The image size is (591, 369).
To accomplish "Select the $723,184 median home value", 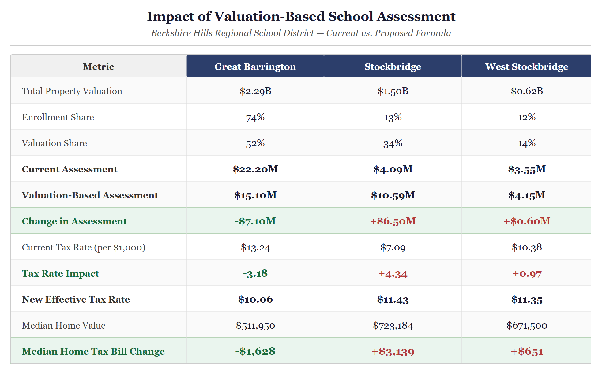I will [393, 326].
